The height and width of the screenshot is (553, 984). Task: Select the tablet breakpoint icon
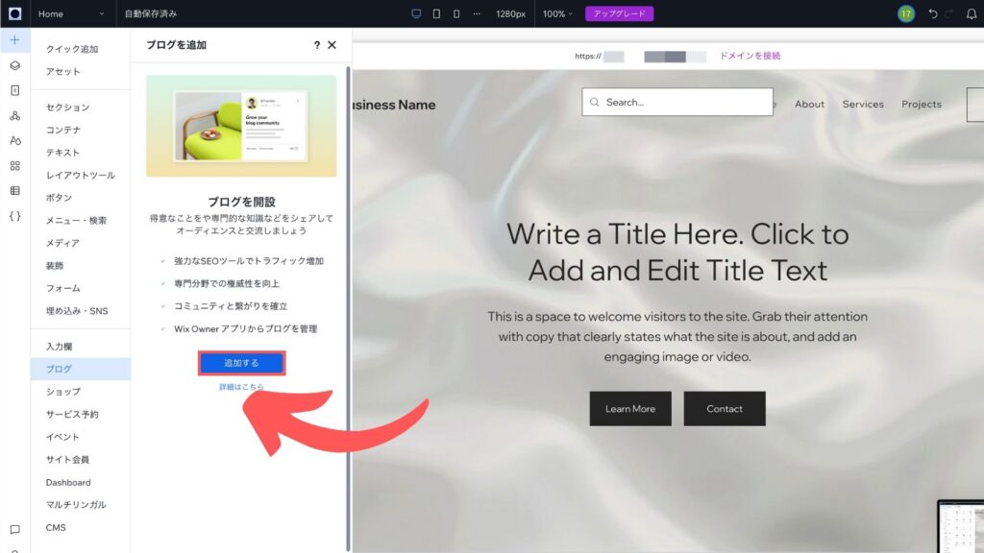(x=436, y=13)
